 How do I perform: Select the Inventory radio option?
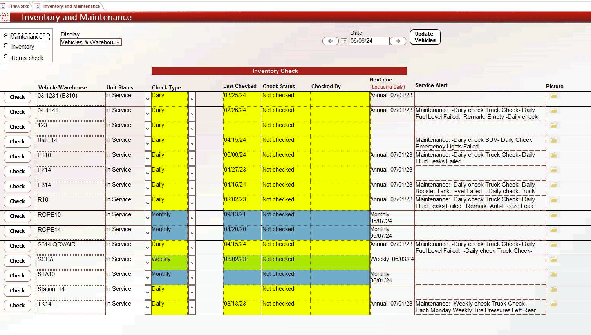tap(5, 45)
